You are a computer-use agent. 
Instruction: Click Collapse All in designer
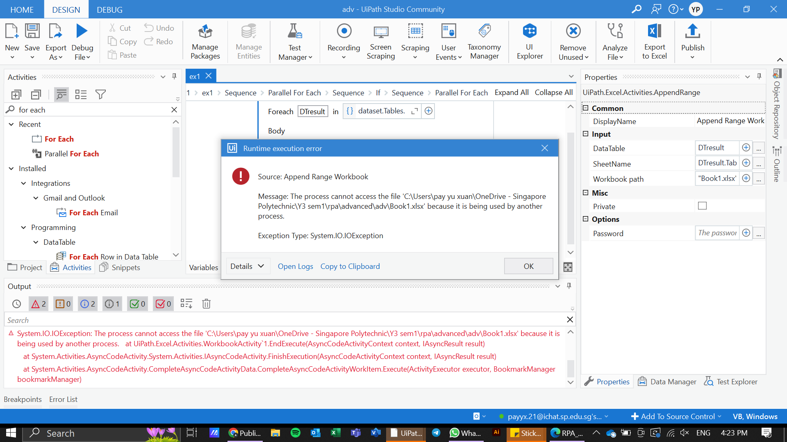point(554,92)
